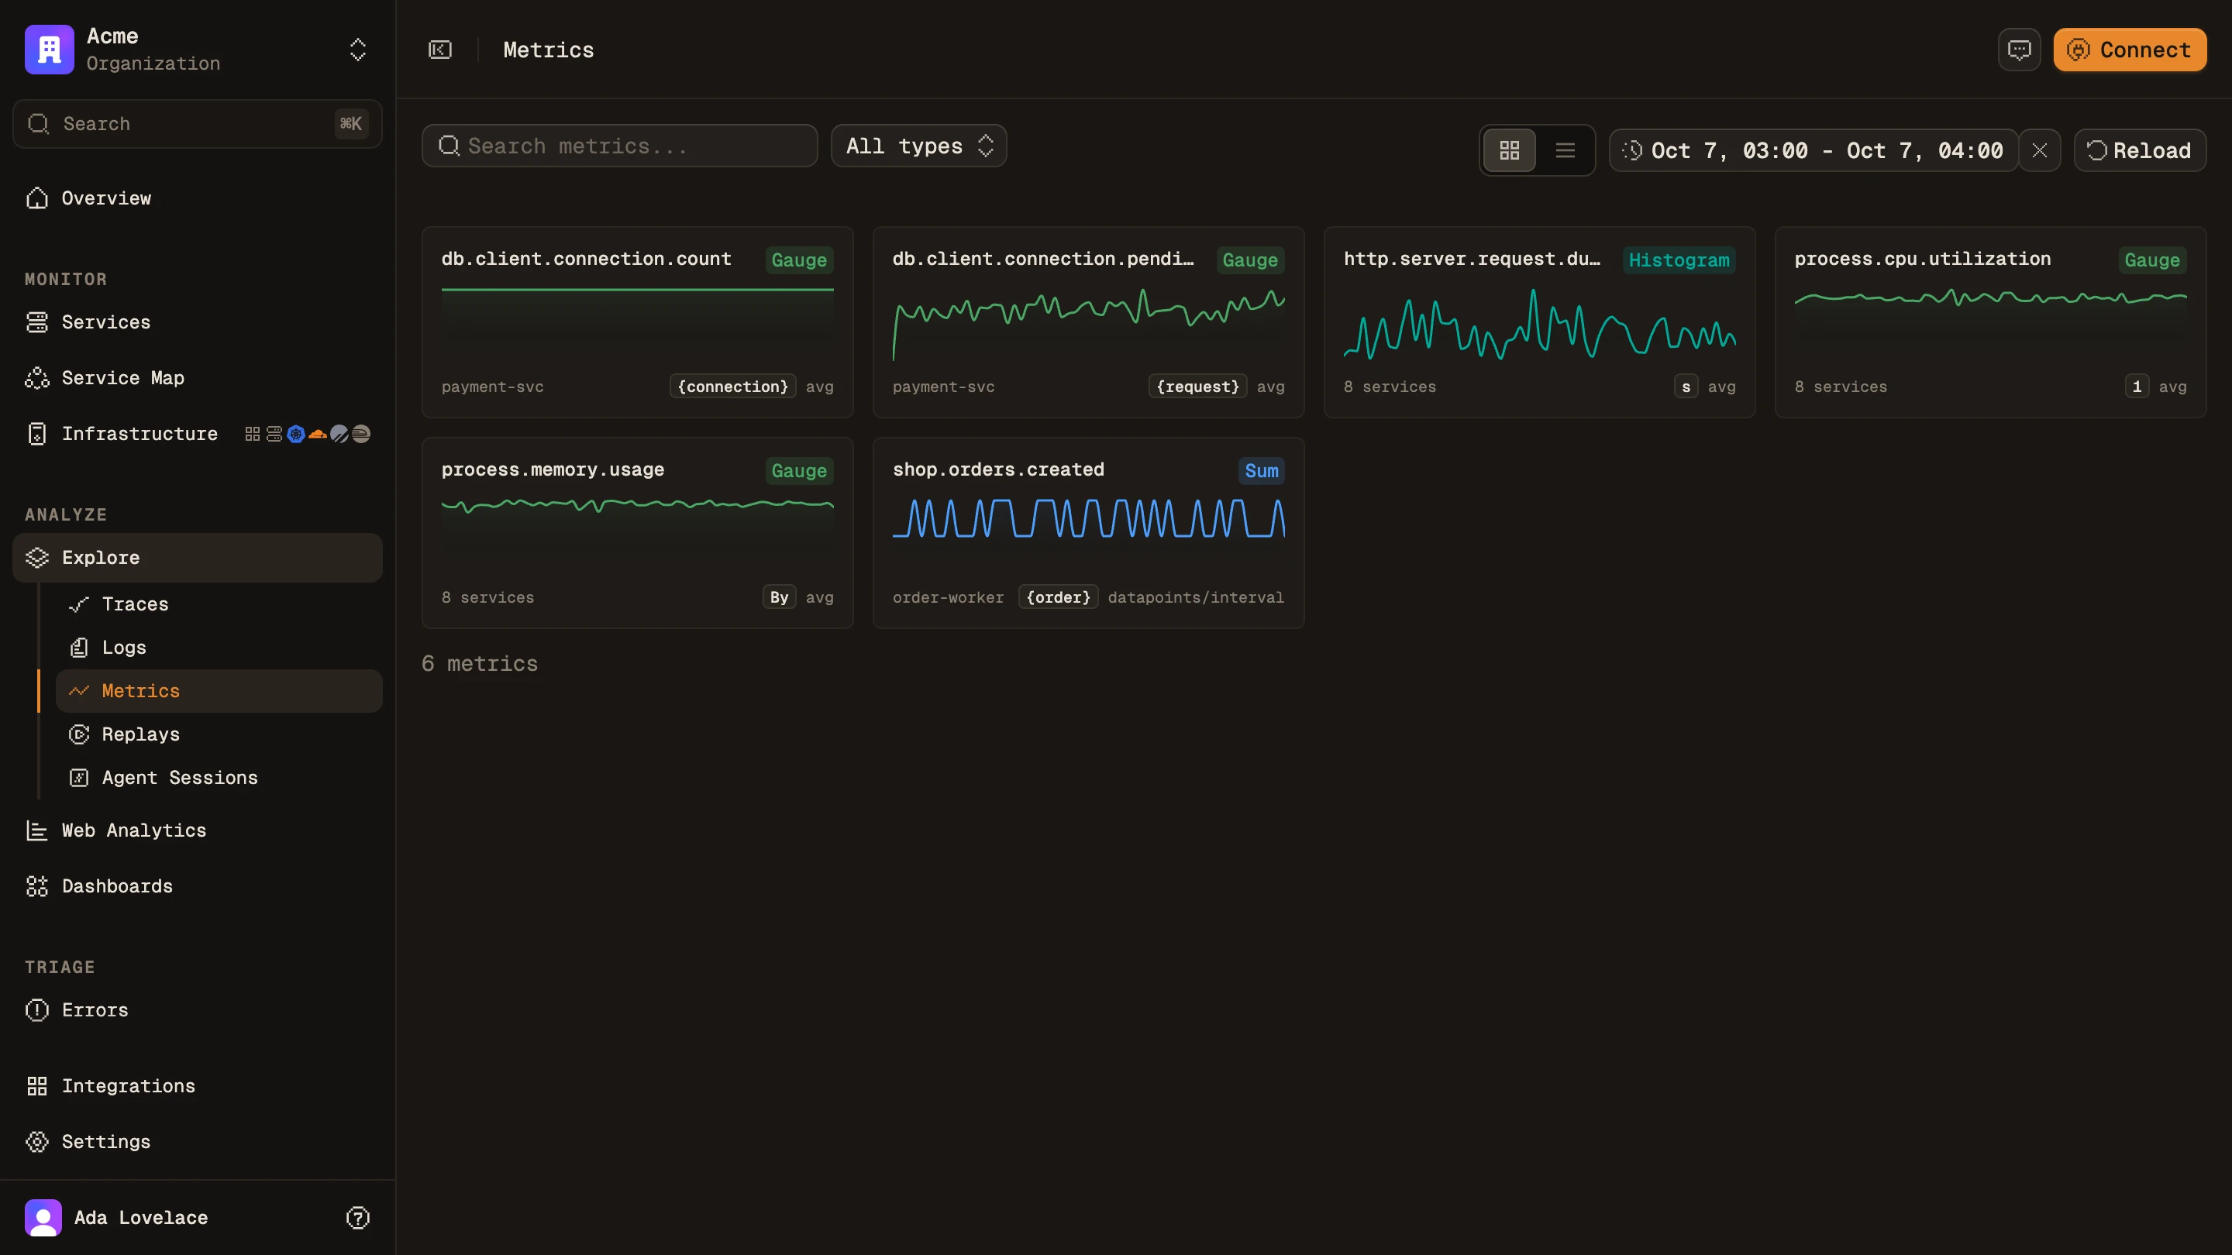2232x1255 pixels.
Task: Collapse the Explore section
Action: pyautogui.click(x=198, y=558)
